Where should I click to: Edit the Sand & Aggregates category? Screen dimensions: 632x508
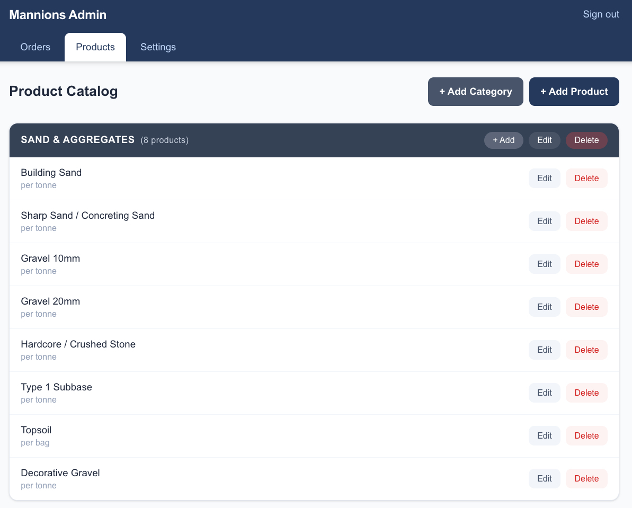point(544,140)
